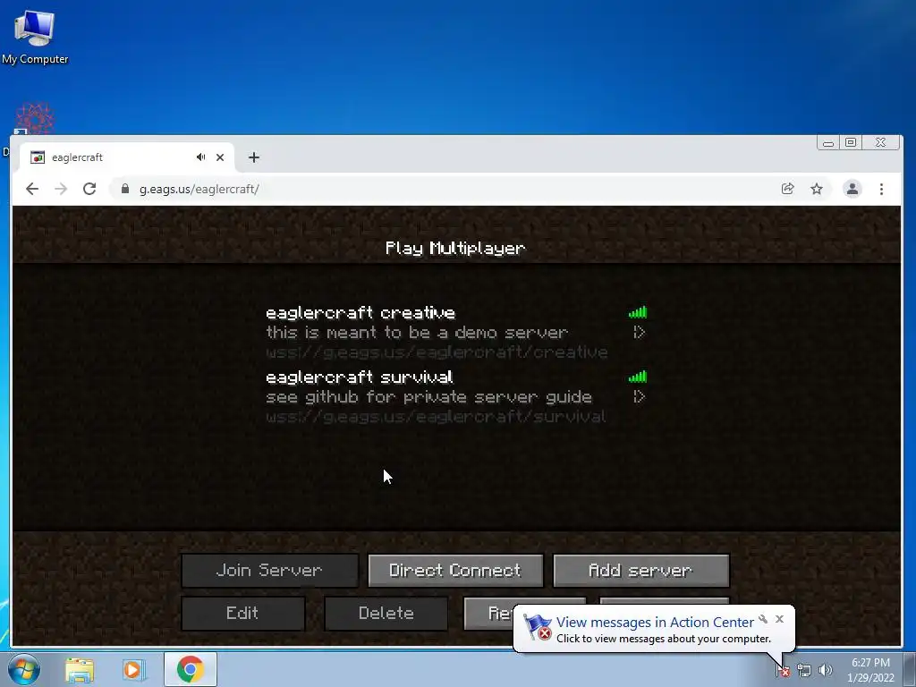Open Windows Explorer from taskbar
Viewport: 916px width, 687px height.
point(80,669)
